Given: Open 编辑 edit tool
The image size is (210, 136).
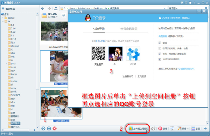Looking at the screenshot, I should [182, 129].
